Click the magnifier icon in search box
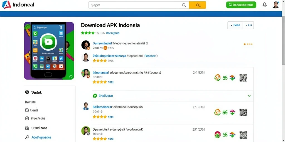 184,5
